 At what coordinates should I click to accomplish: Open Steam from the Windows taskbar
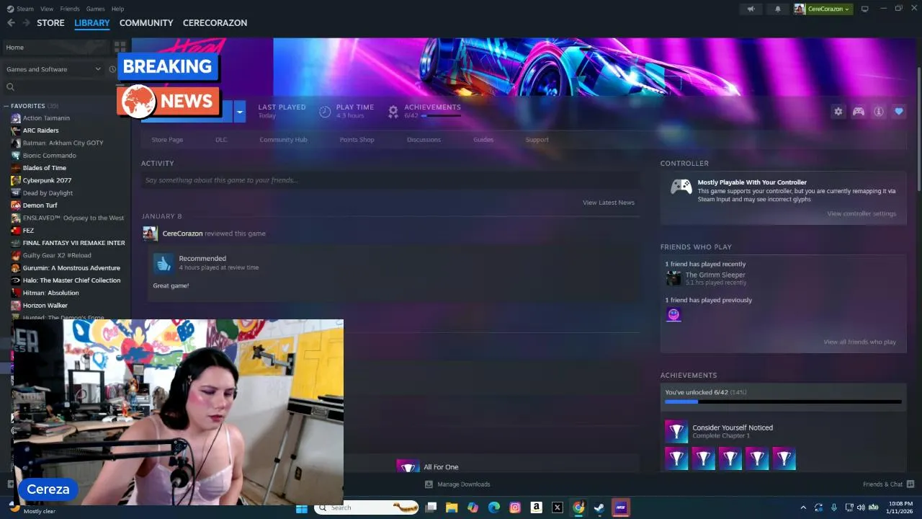pos(599,507)
